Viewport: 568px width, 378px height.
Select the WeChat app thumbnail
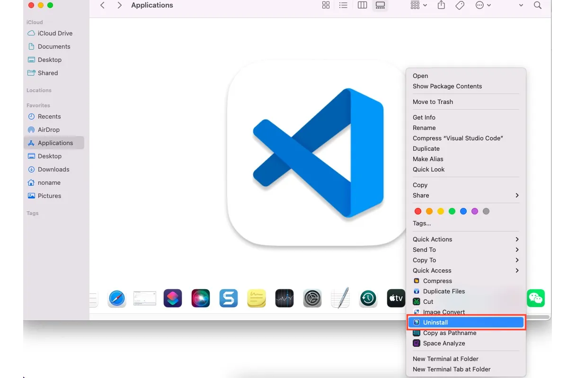pos(536,298)
